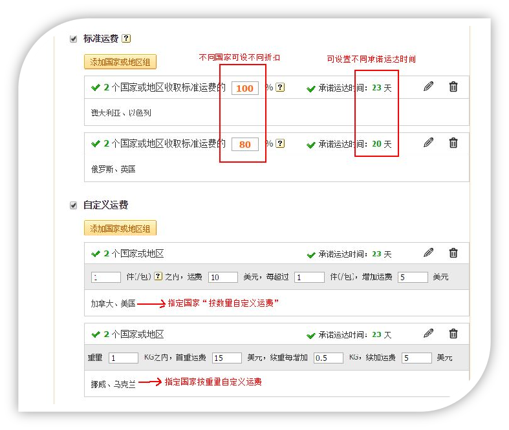The image size is (509, 430).
Task: Click the 加拿大、美国 country list text
Action: pyautogui.click(x=113, y=303)
